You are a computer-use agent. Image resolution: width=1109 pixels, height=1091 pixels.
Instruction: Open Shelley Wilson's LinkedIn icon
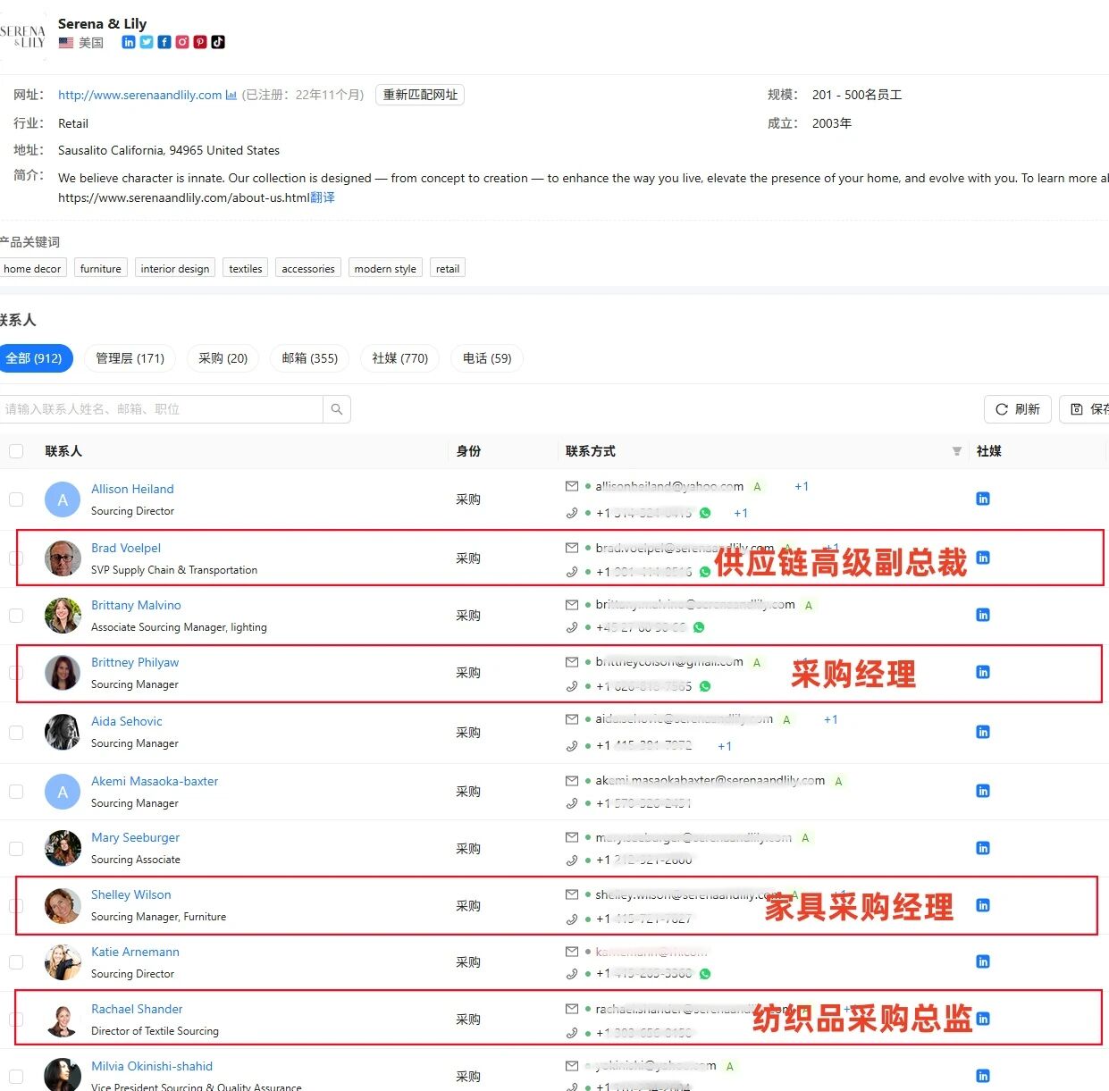point(983,905)
